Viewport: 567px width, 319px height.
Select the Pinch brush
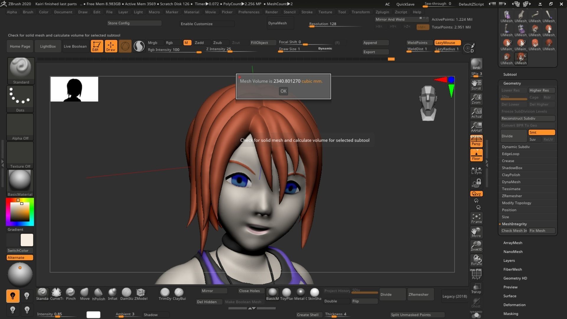[x=71, y=294]
